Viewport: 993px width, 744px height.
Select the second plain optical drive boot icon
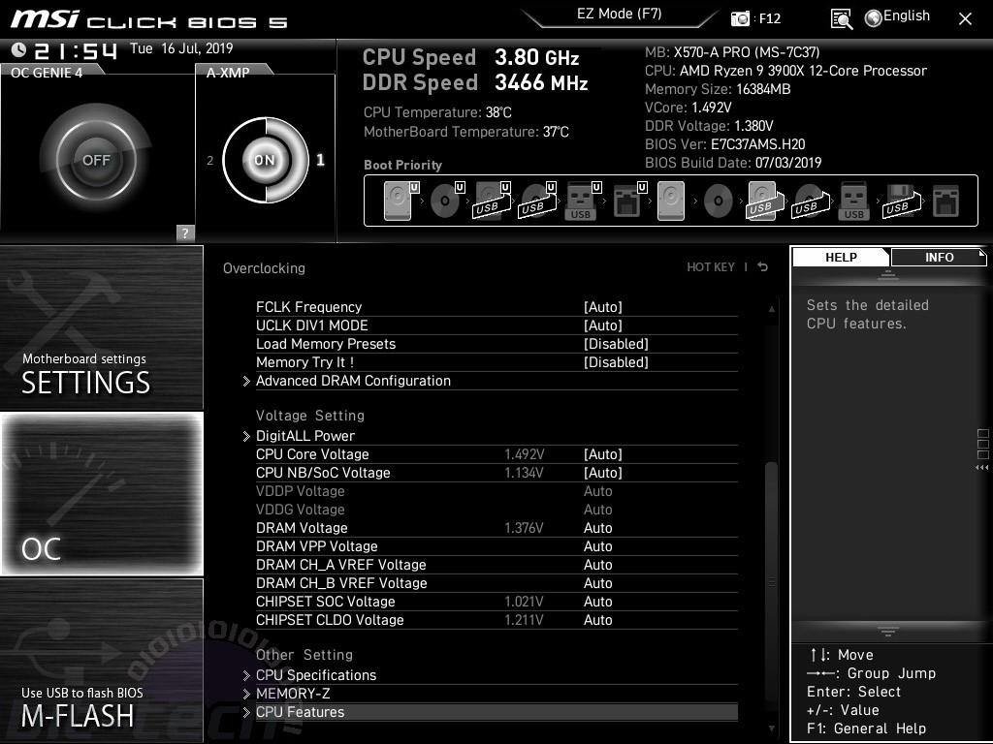point(718,201)
